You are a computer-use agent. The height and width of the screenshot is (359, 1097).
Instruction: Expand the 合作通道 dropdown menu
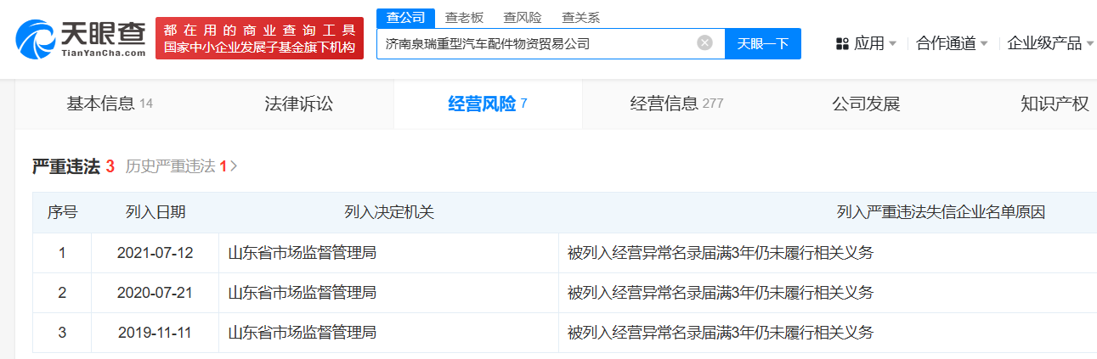952,43
